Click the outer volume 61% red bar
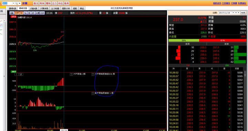This screenshot has height=131, width=248. pos(223,40)
